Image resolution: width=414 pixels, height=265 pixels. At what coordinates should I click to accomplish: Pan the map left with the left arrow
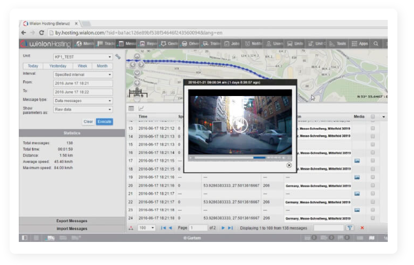coord(132,64)
